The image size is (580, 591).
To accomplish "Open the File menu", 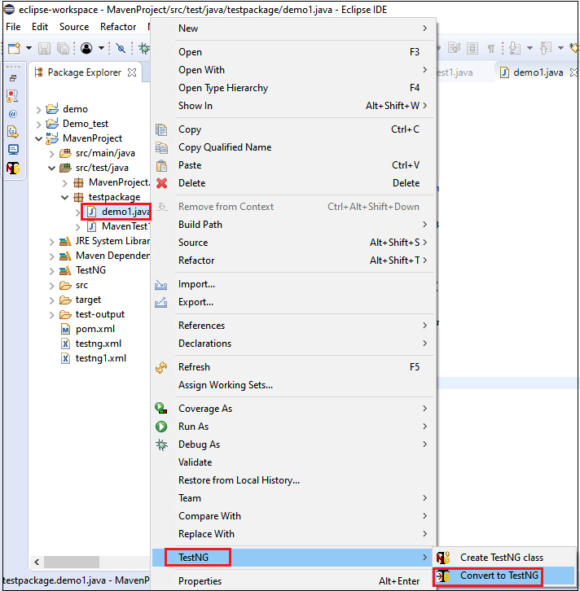I will pyautogui.click(x=13, y=27).
